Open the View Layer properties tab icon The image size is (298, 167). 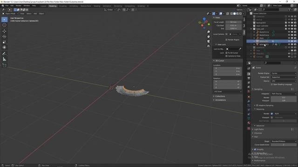tap(249, 83)
